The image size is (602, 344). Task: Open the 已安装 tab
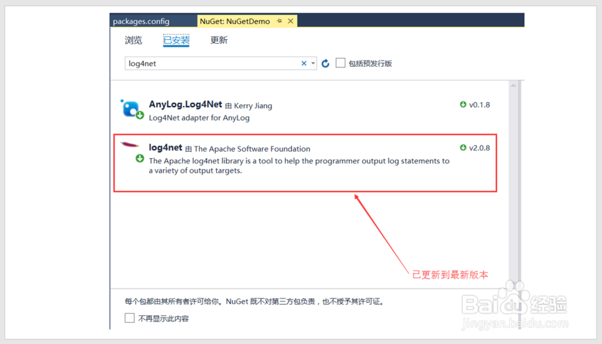coord(176,40)
